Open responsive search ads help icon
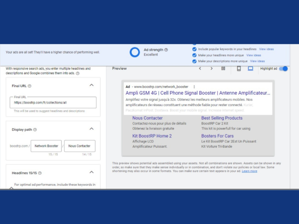 click(78, 73)
